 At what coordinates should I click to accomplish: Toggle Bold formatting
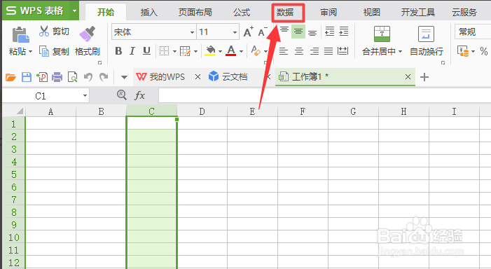pyautogui.click(x=118, y=50)
